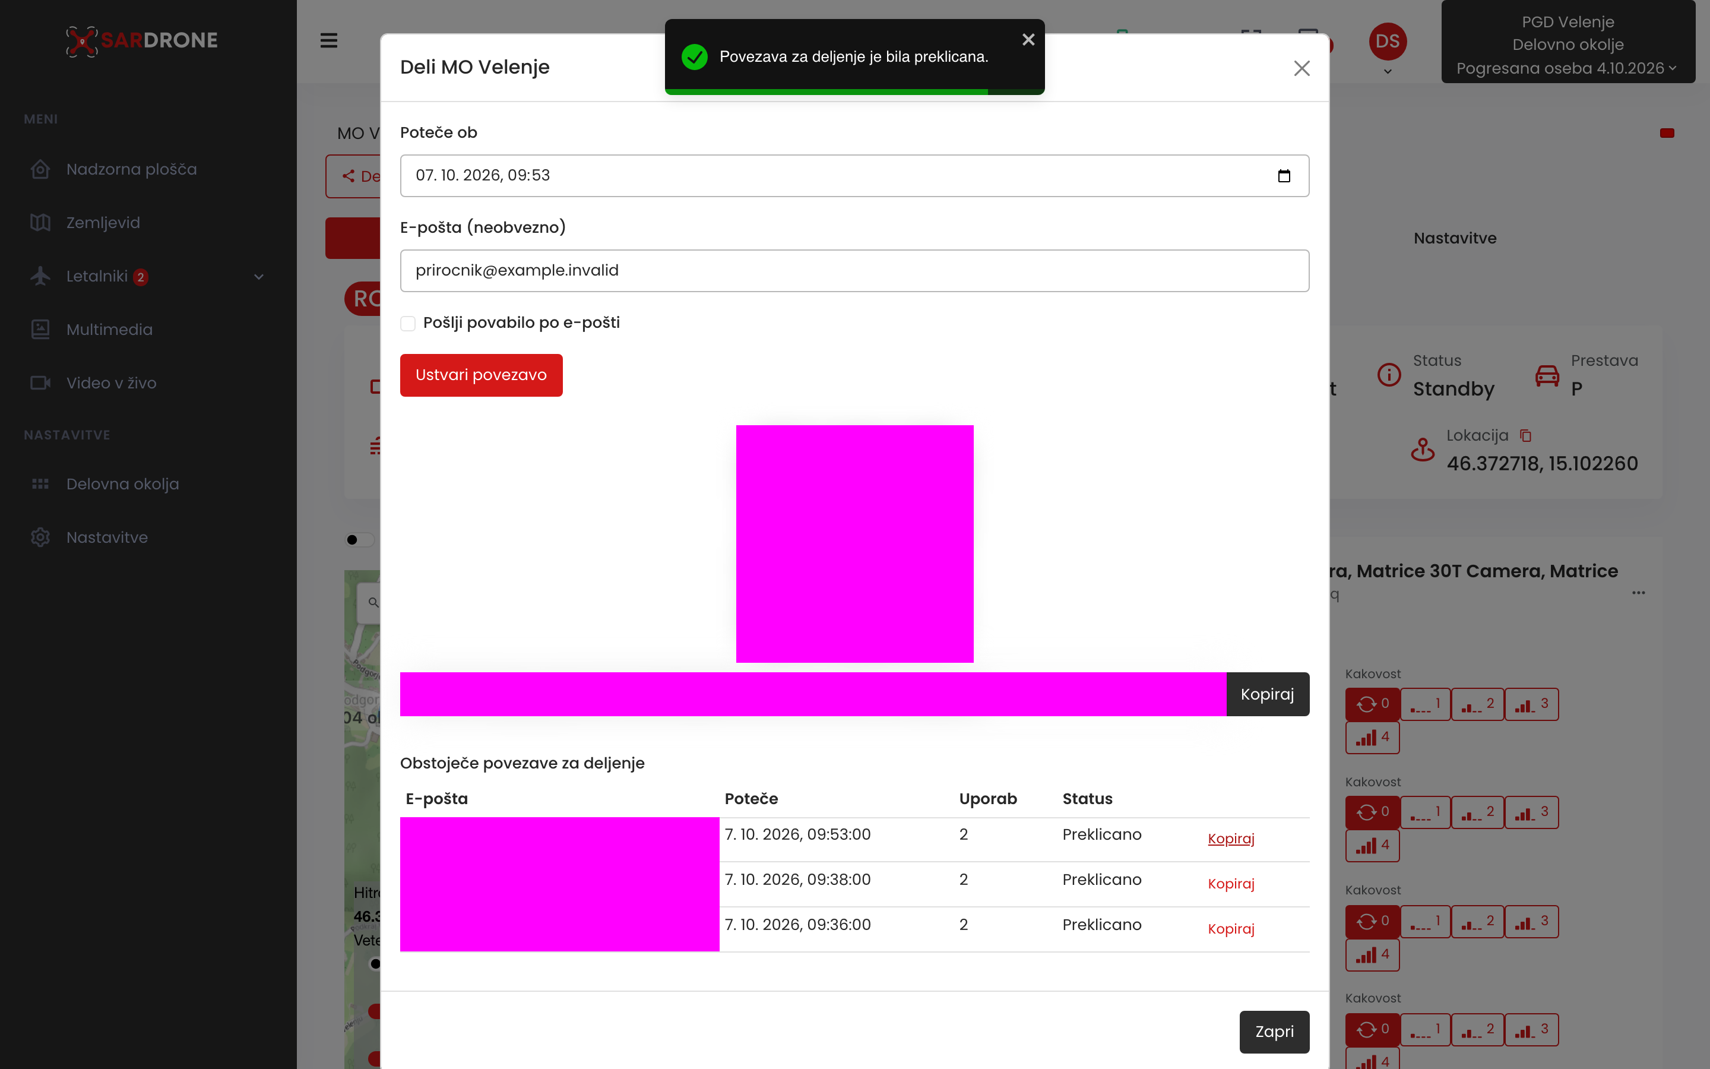This screenshot has width=1710, height=1069.
Task: Enable Pošlji povabilo po e-pošti checkbox
Action: pyautogui.click(x=408, y=323)
